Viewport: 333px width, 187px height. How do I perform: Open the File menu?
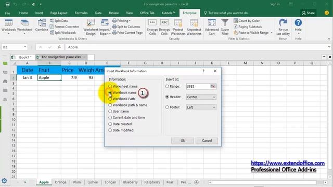pos(7,13)
